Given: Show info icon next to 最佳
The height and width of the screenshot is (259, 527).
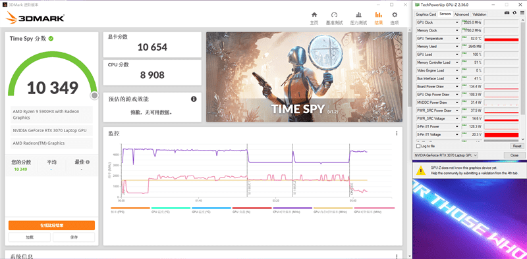Looking at the screenshot, I should pyautogui.click(x=88, y=162).
